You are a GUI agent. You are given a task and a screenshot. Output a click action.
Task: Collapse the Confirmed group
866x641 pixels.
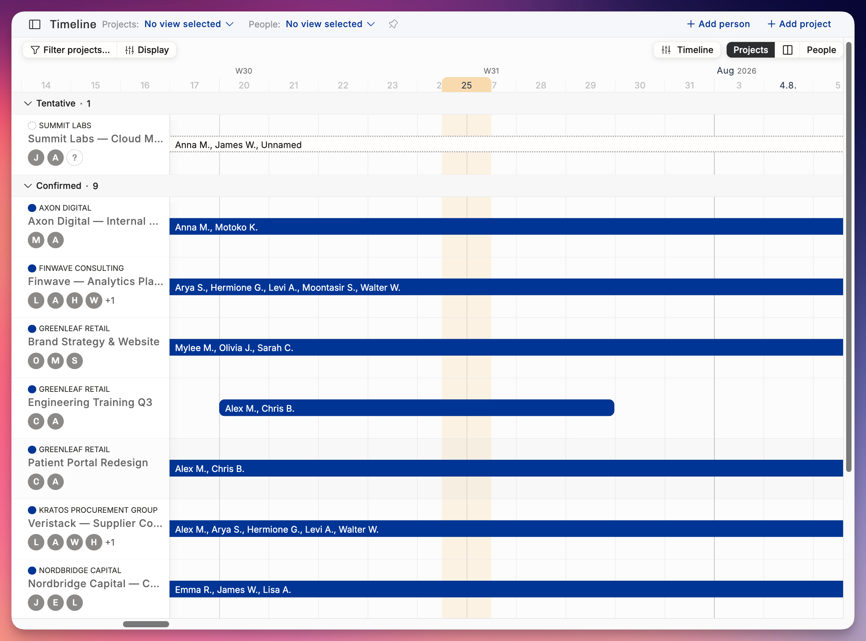(27, 186)
